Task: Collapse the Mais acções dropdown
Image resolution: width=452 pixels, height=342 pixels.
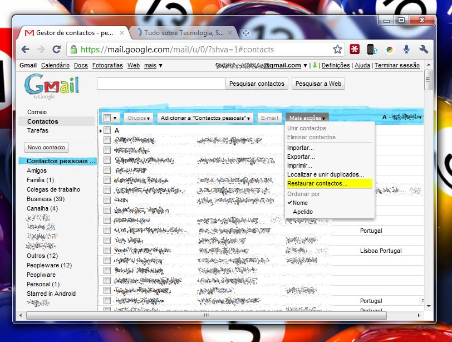Action: point(307,118)
